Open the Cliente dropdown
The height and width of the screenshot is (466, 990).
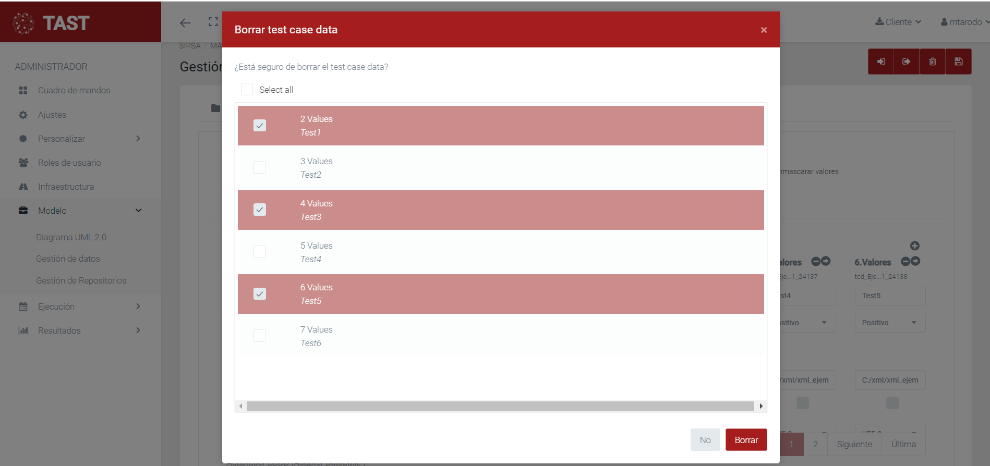tap(898, 22)
